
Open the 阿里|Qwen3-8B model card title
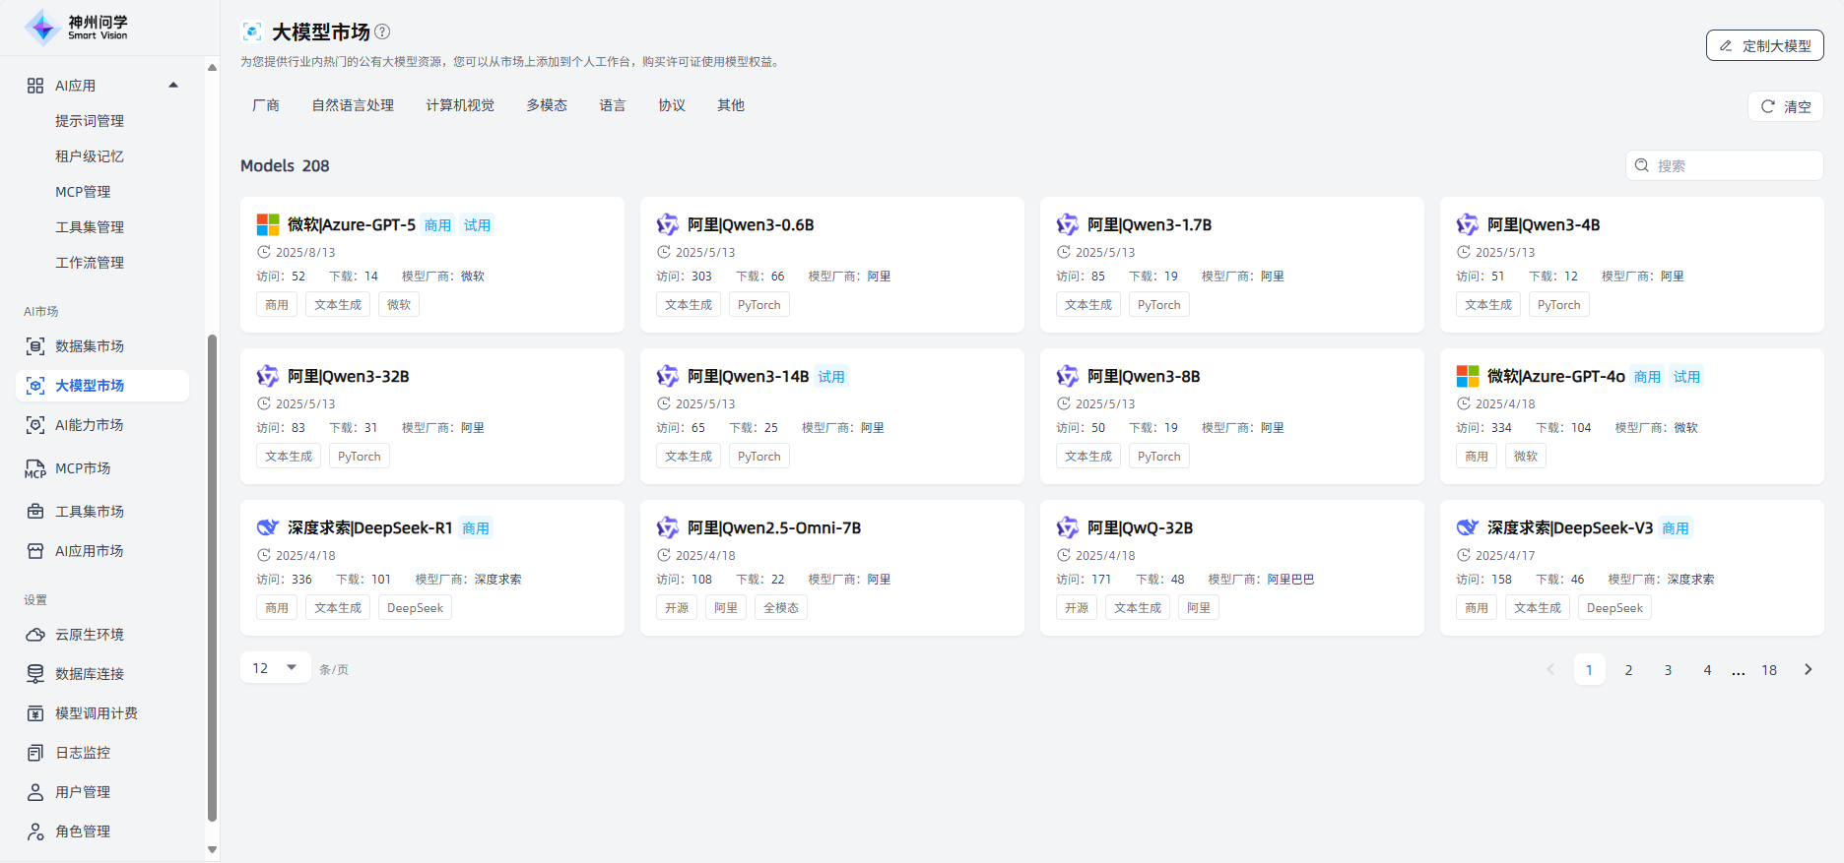[1144, 377]
